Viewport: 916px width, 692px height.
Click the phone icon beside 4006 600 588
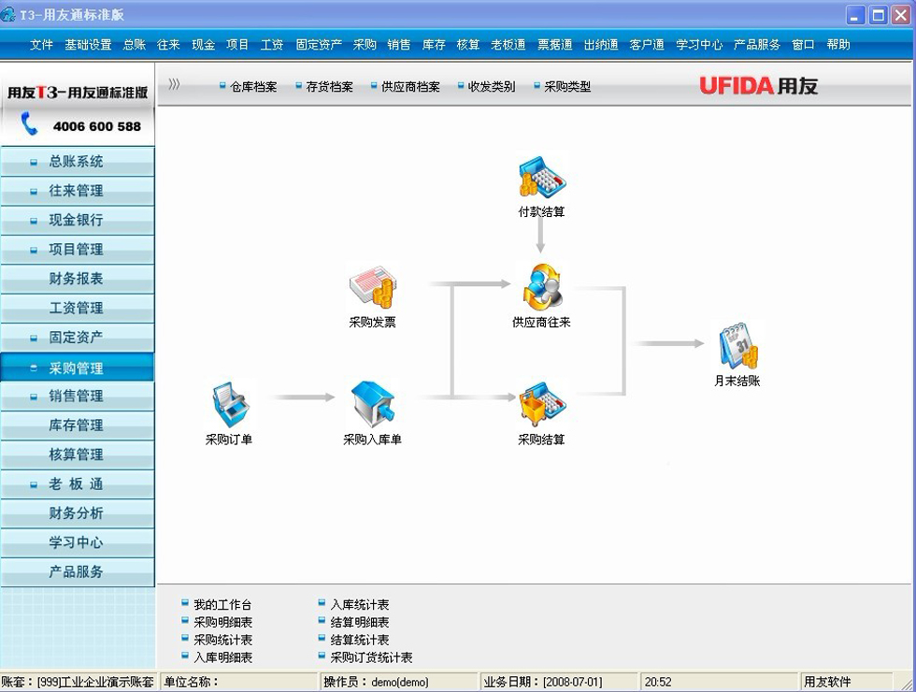tap(30, 124)
